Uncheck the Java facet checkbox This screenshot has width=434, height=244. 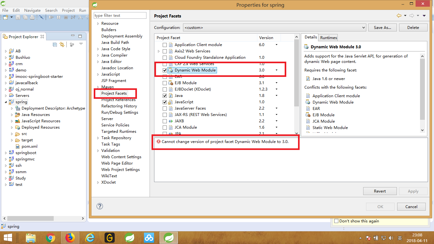165,96
